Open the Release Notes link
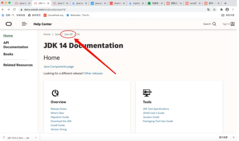The image size is (239, 141). coord(59,109)
